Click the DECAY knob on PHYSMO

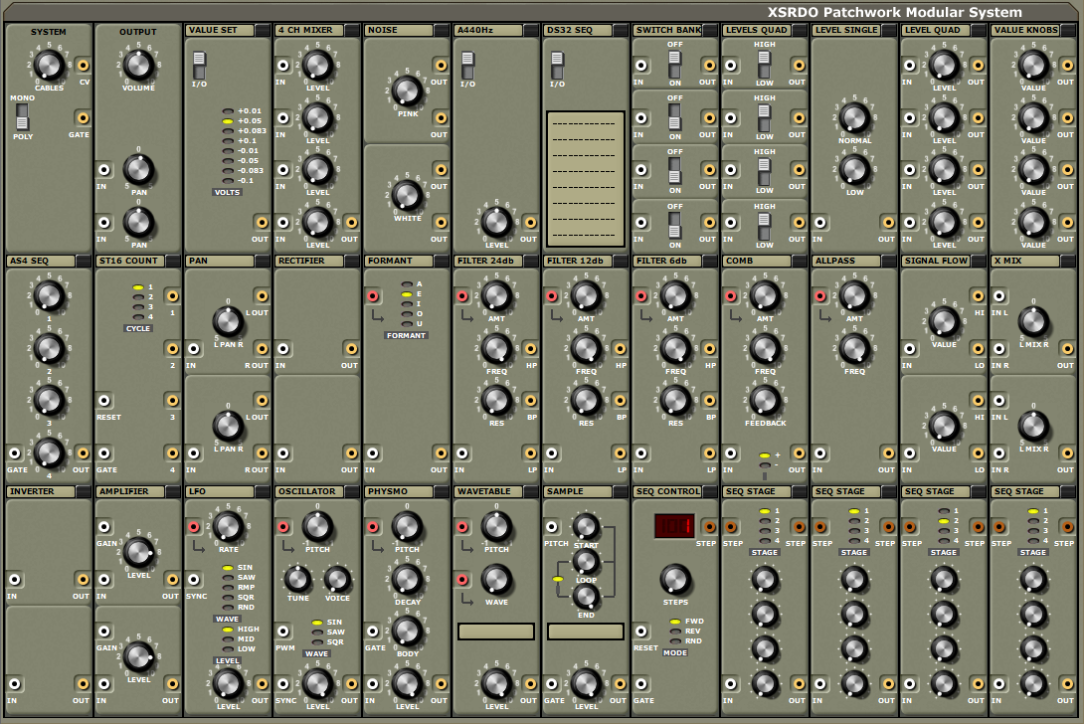coord(407,580)
